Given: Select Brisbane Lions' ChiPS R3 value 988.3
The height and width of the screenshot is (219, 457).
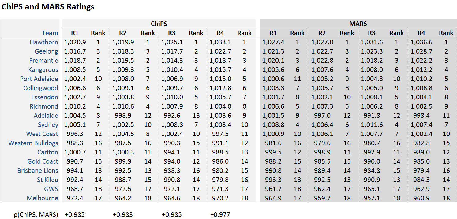Looking at the screenshot, I should (172, 171).
